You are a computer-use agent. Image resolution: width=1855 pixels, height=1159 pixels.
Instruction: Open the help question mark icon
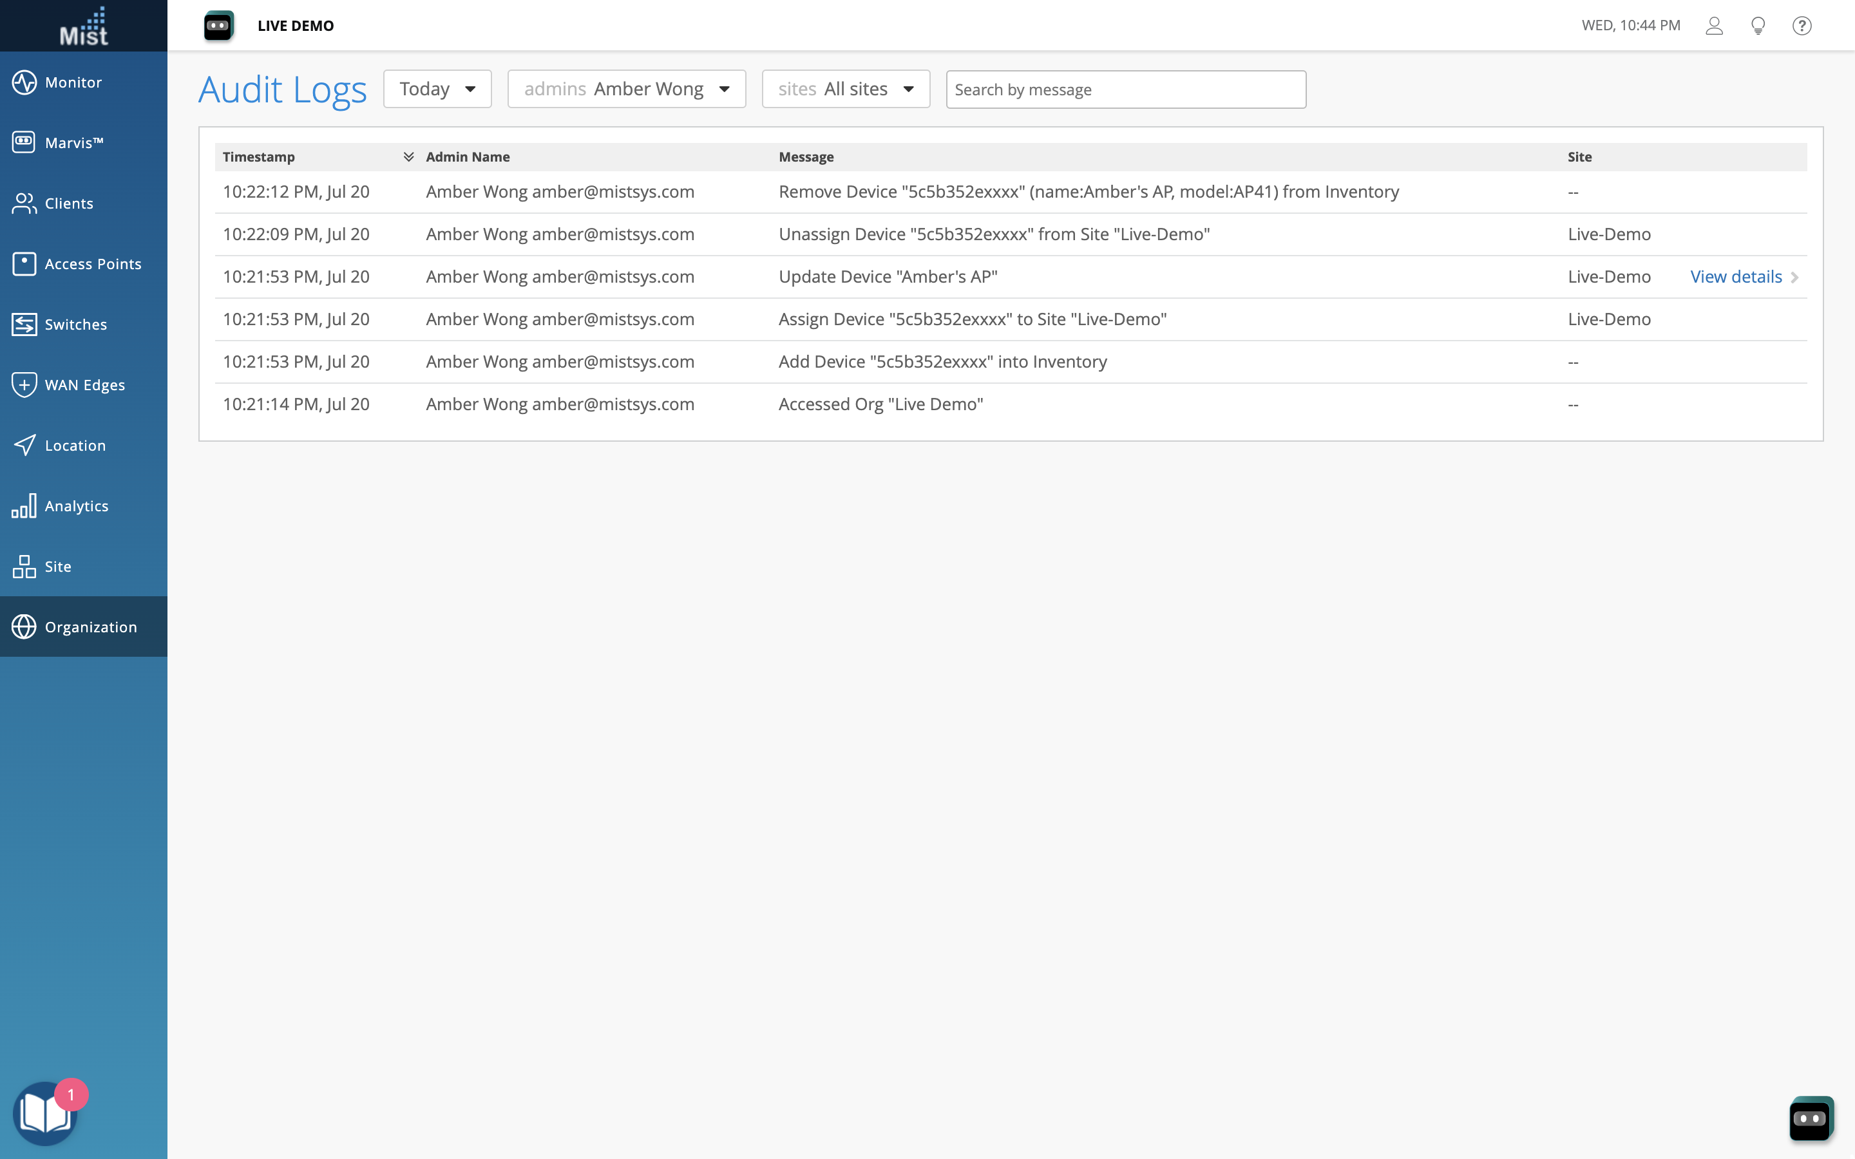pos(1802,26)
